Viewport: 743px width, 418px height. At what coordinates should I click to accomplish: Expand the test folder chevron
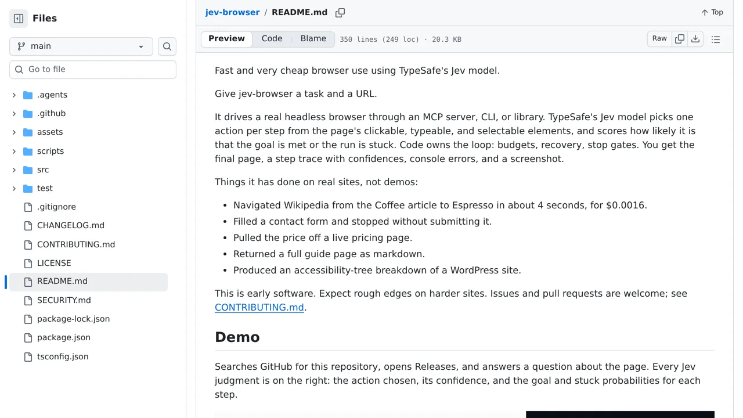pos(14,189)
